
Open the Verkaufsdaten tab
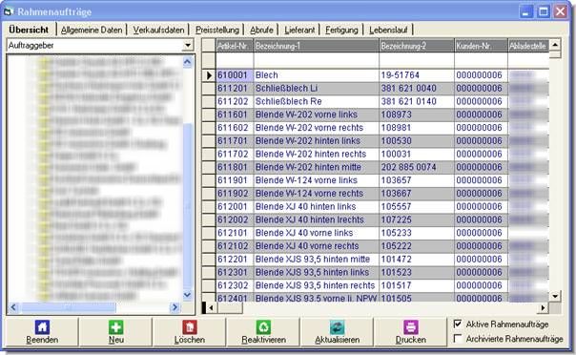click(158, 30)
